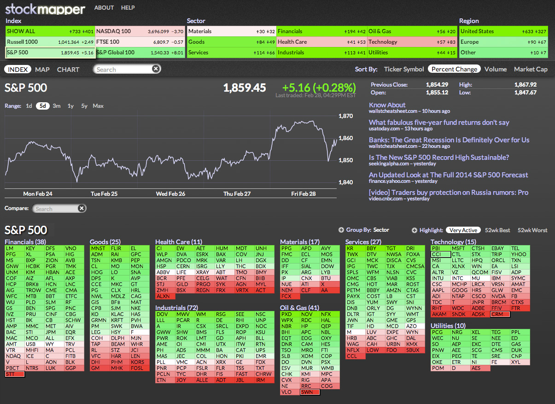Clear the main search field with its X icon
555x404 pixels.
(x=156, y=69)
